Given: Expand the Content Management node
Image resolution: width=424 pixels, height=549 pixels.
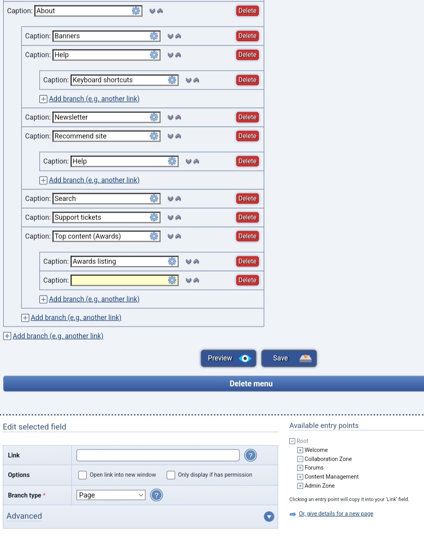Looking at the screenshot, I should [300, 477].
